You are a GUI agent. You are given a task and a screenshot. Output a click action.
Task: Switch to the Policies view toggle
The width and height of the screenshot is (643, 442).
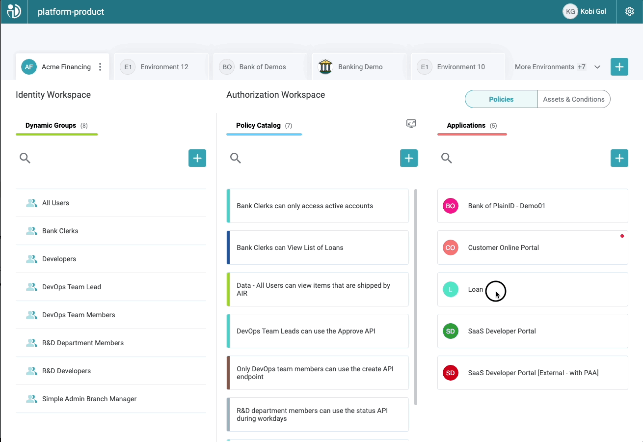pyautogui.click(x=501, y=99)
